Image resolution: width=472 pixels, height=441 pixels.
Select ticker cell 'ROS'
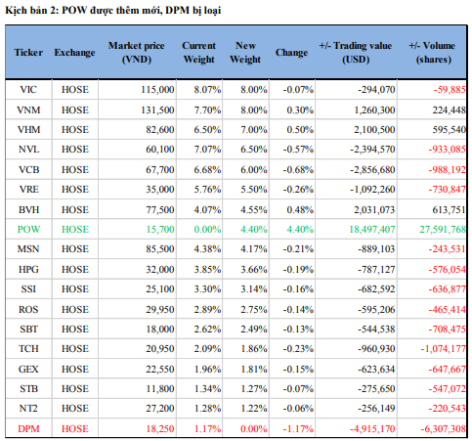tap(28, 310)
